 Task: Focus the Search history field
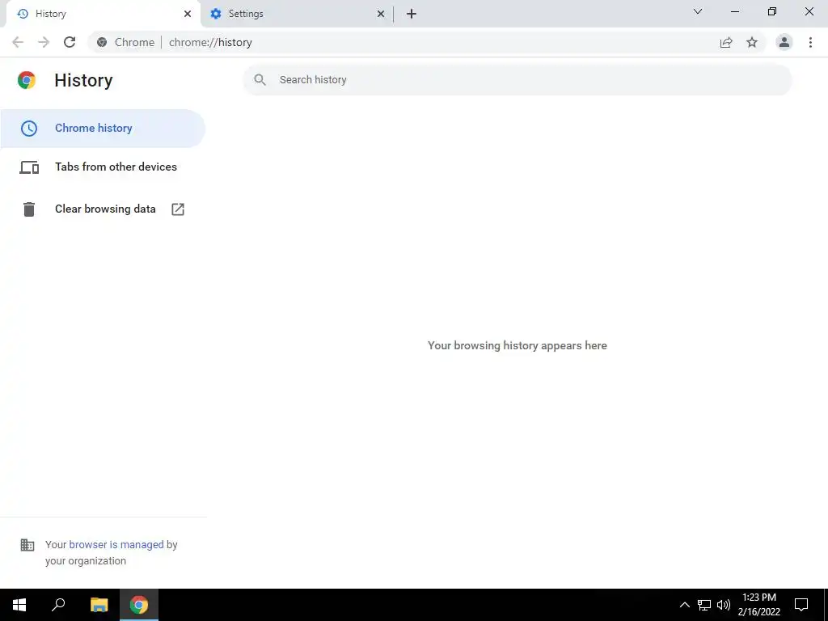point(517,80)
